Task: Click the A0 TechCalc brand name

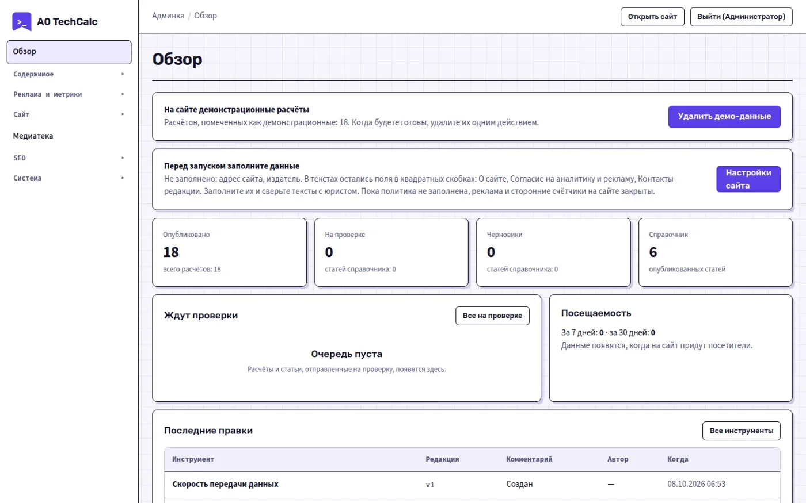Action: coord(67,22)
